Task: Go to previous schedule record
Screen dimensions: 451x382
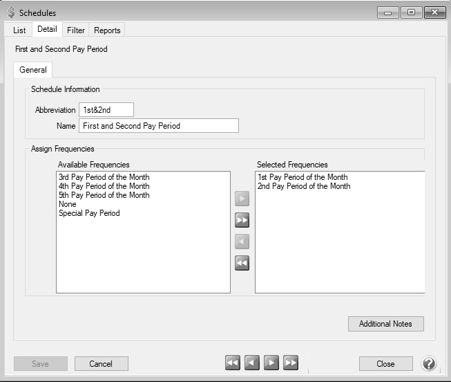Action: [252, 363]
